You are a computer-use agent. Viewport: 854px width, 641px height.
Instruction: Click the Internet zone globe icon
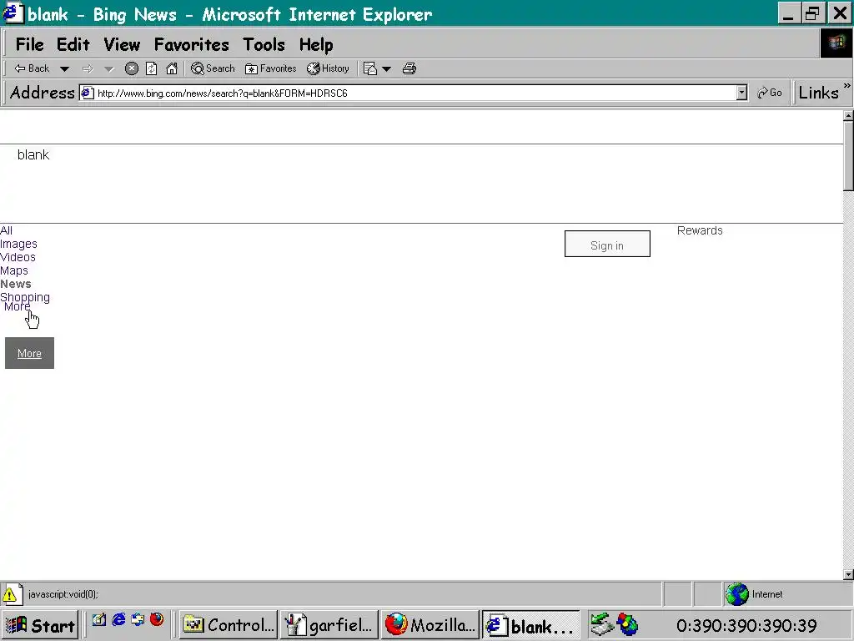[737, 594]
